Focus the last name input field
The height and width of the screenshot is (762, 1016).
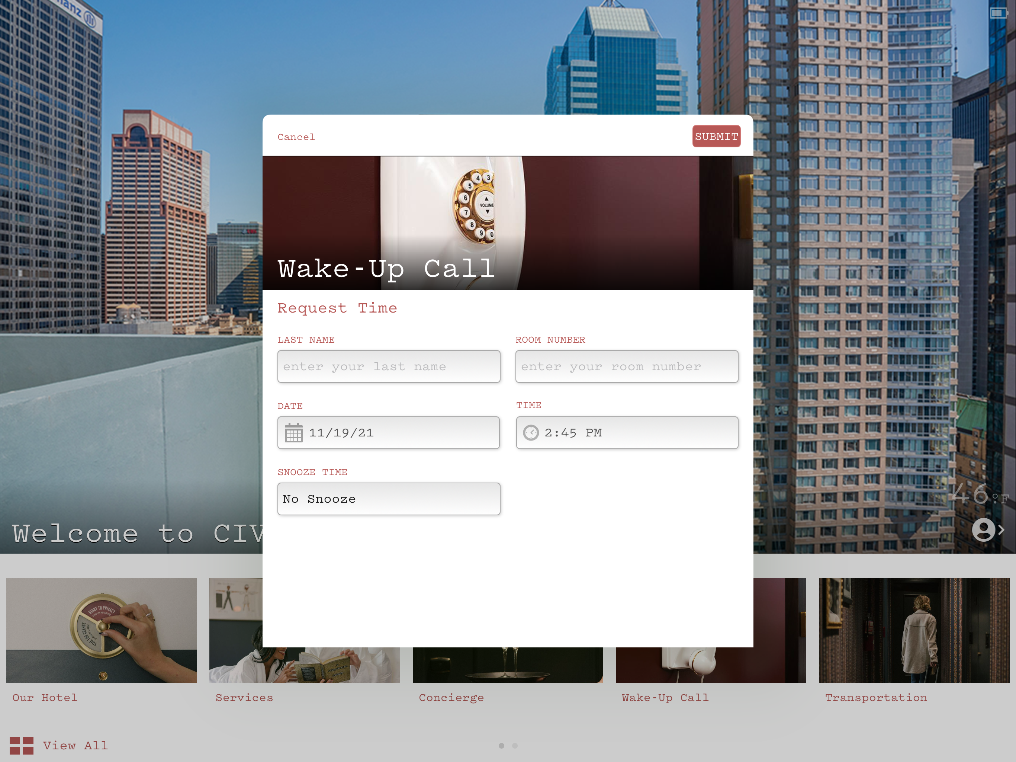[389, 366]
